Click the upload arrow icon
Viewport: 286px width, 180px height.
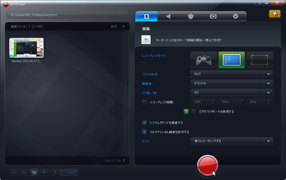[x=44, y=173]
